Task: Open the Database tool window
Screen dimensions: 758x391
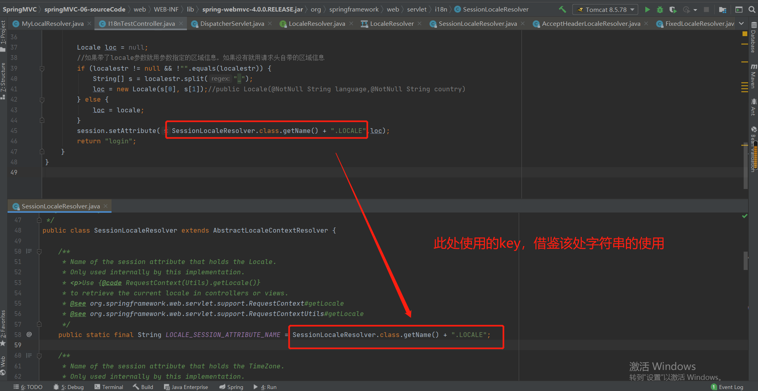Action: point(753,38)
